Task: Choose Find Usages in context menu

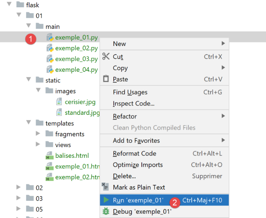Action: click(130, 92)
